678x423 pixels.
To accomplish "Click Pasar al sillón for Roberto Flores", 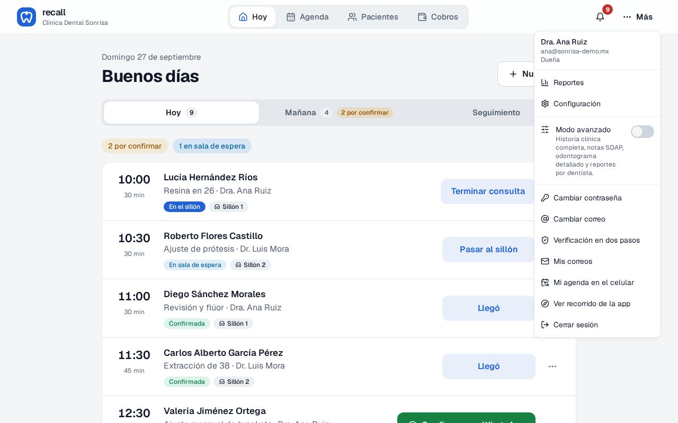I will pos(489,250).
